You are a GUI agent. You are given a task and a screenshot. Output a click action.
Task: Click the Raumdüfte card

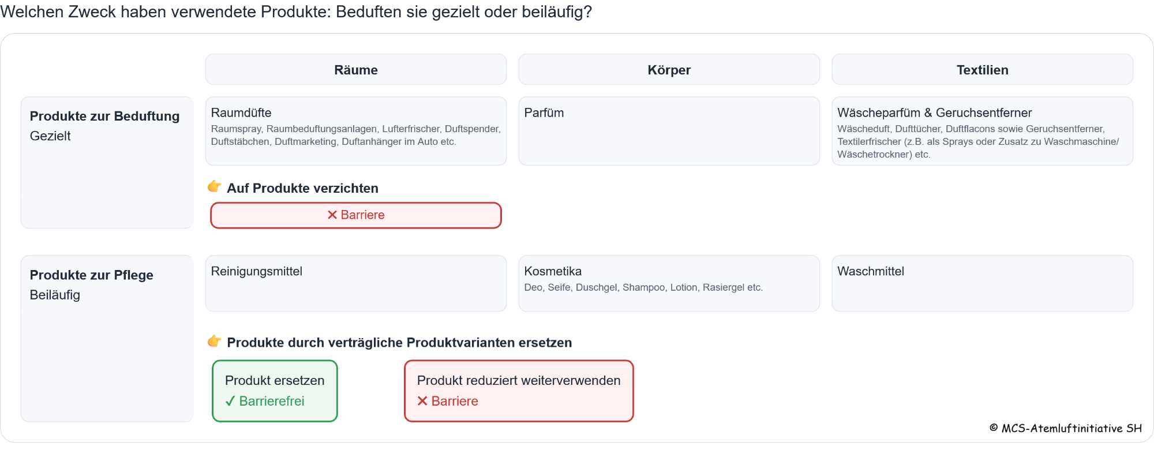(x=355, y=131)
